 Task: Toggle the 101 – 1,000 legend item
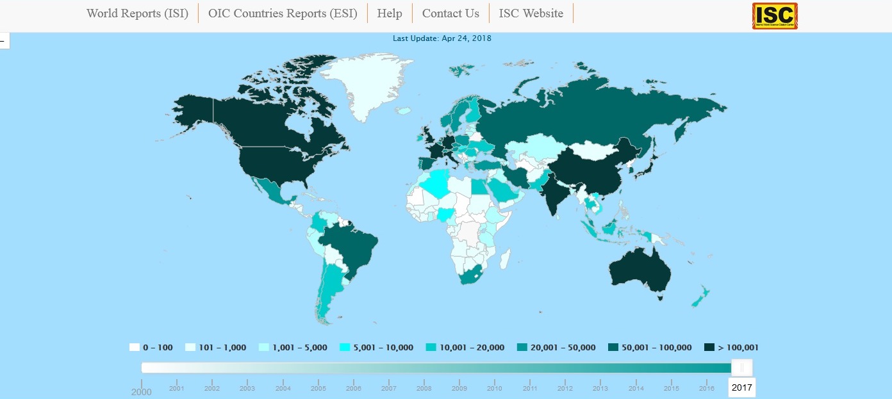pyautogui.click(x=215, y=347)
